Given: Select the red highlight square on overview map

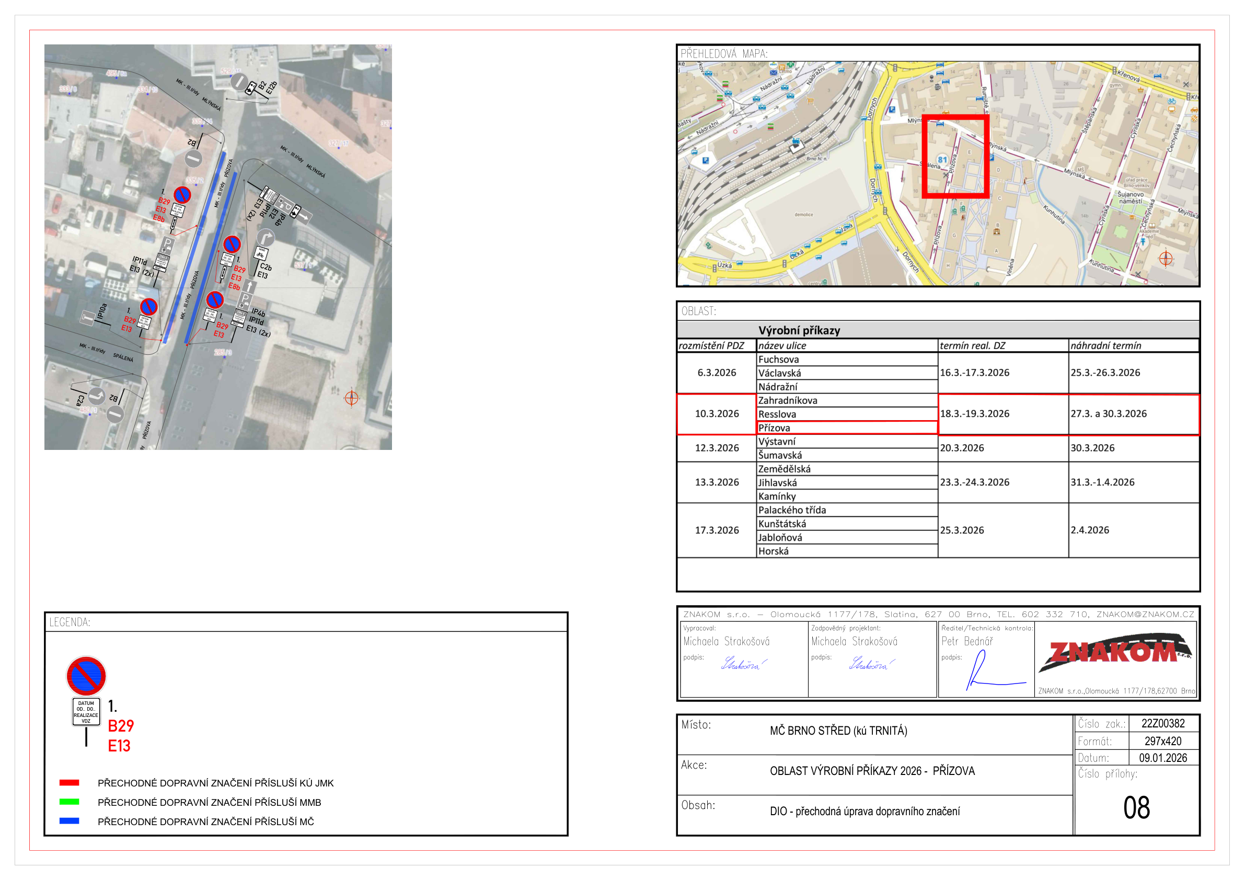Looking at the screenshot, I should pyautogui.click(x=955, y=156).
